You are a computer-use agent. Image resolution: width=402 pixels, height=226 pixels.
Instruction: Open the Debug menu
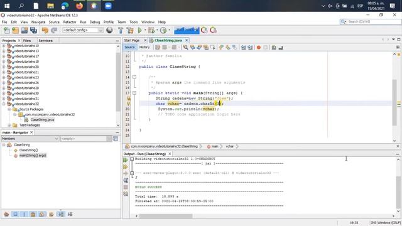95,22
